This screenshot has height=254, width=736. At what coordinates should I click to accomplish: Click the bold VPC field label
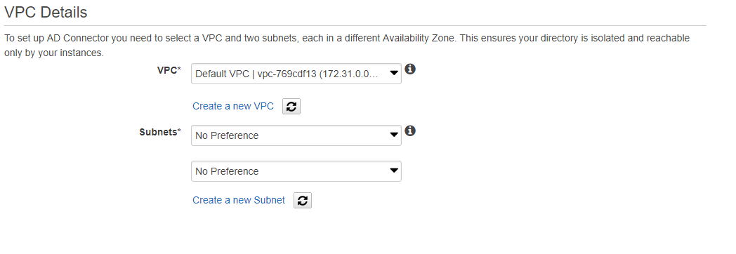[167, 70]
